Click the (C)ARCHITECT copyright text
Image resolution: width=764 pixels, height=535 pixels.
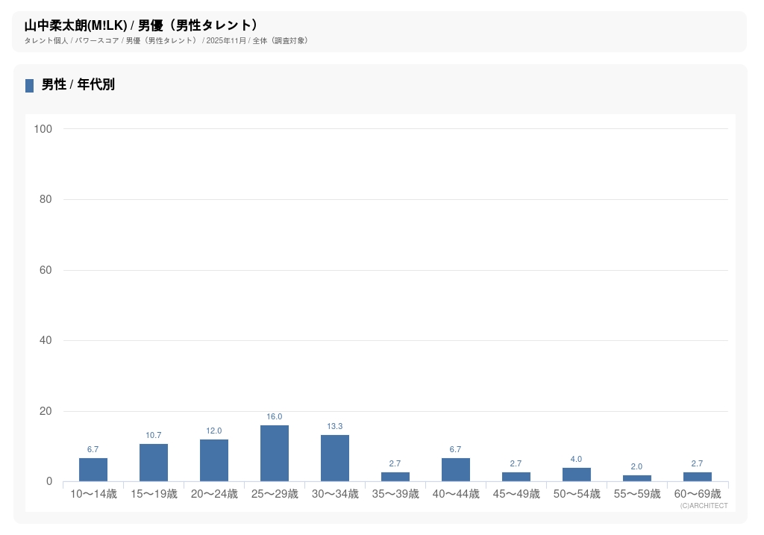pyautogui.click(x=704, y=506)
